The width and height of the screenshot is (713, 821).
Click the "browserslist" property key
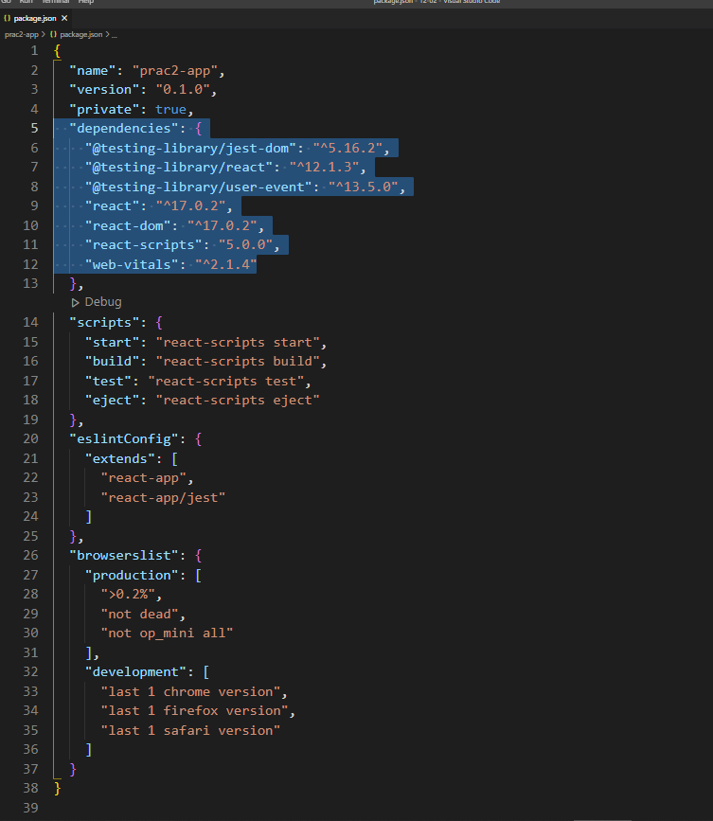tap(123, 555)
